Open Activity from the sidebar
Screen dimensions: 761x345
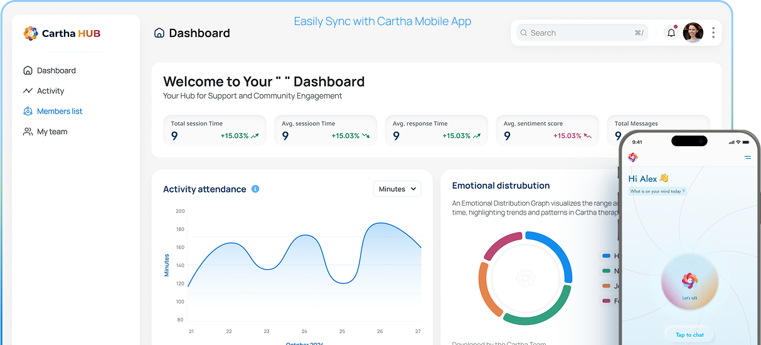(50, 91)
